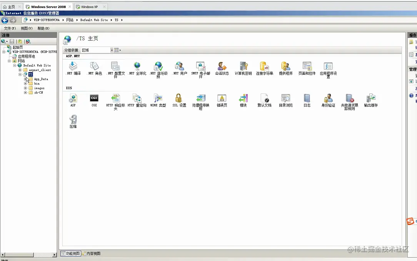The width and height of the screenshot is (417, 261).
Task: Open the HTTP 重定向 feature
Action: click(x=137, y=100)
